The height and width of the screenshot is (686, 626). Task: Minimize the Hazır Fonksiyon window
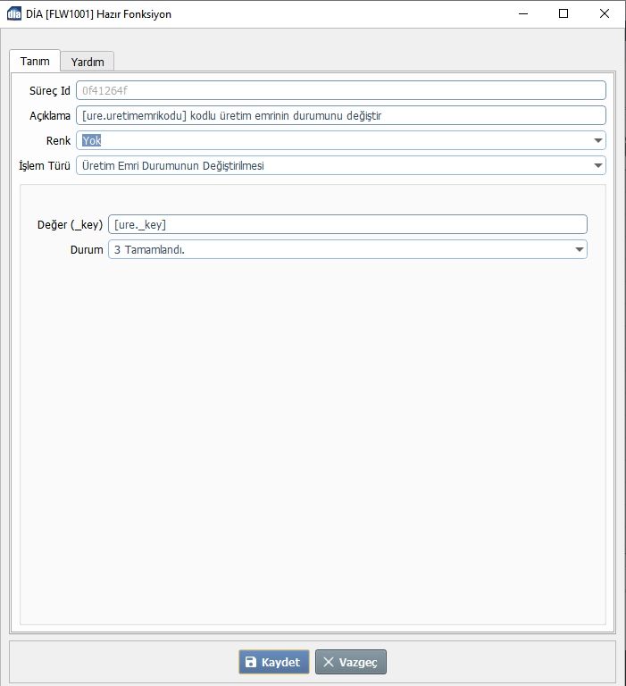click(522, 14)
